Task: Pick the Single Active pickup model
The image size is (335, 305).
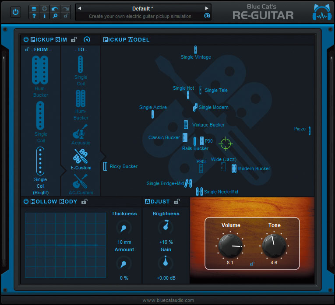Action: click(x=152, y=114)
